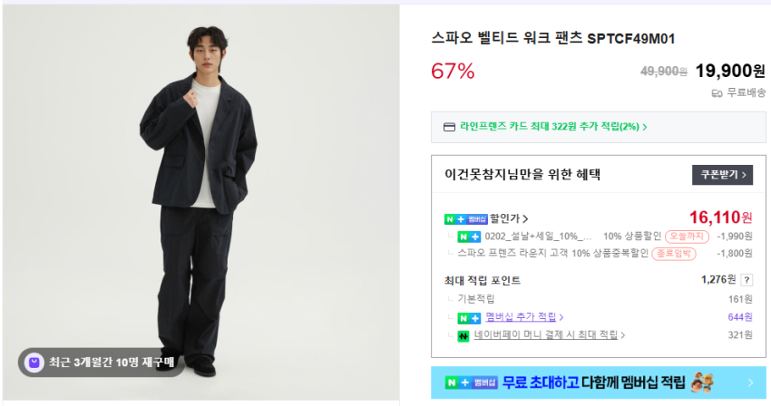Click the question mark help icon beside 1,276원
The image size is (771, 406).
(x=747, y=280)
